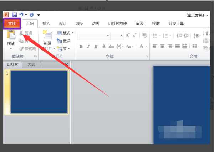This screenshot has height=152, width=214.
Task: Toggle Bold formatting
Action: pyautogui.click(x=81, y=46)
